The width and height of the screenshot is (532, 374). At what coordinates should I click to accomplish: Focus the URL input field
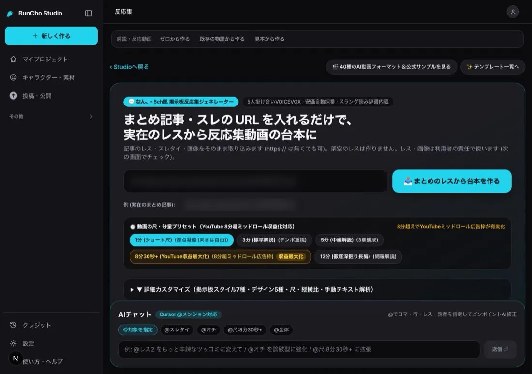click(255, 181)
